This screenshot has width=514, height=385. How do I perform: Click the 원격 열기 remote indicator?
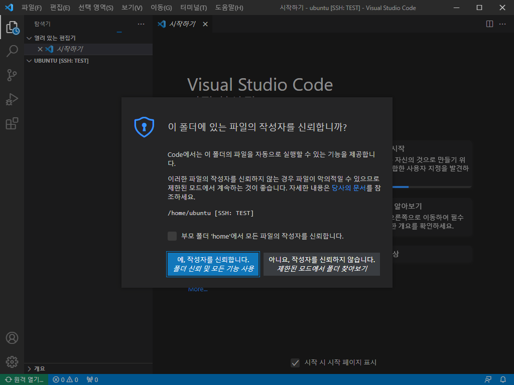[24, 380]
